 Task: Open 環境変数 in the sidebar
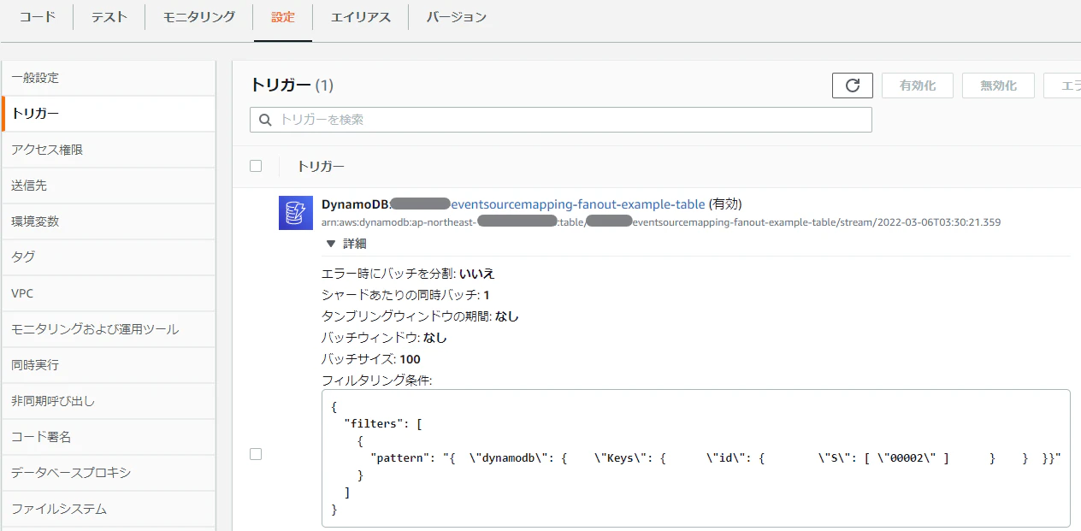109,221
